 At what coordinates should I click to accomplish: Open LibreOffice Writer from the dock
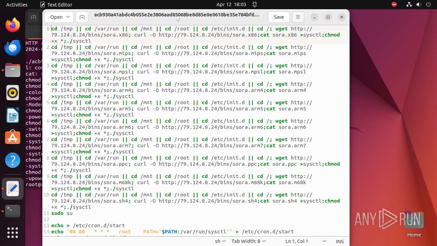pyautogui.click(x=13, y=115)
